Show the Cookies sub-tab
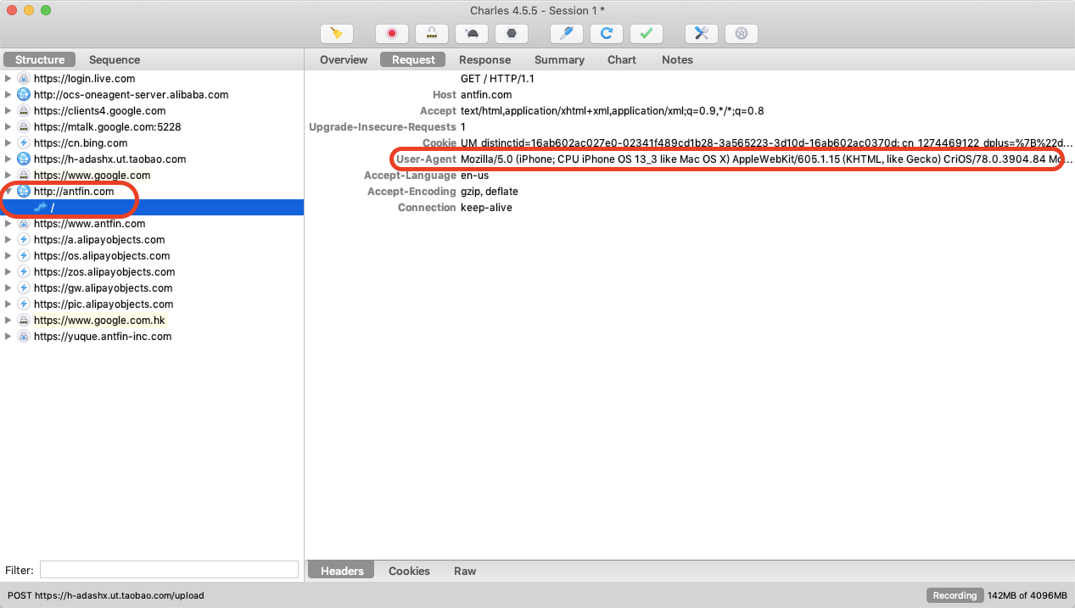 tap(409, 572)
